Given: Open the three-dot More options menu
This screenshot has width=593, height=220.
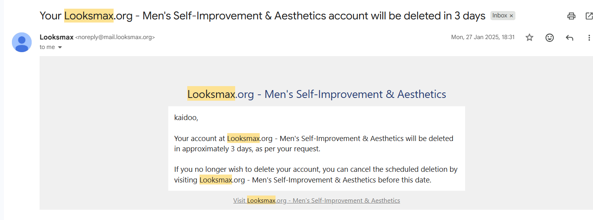Looking at the screenshot, I should coord(589,38).
